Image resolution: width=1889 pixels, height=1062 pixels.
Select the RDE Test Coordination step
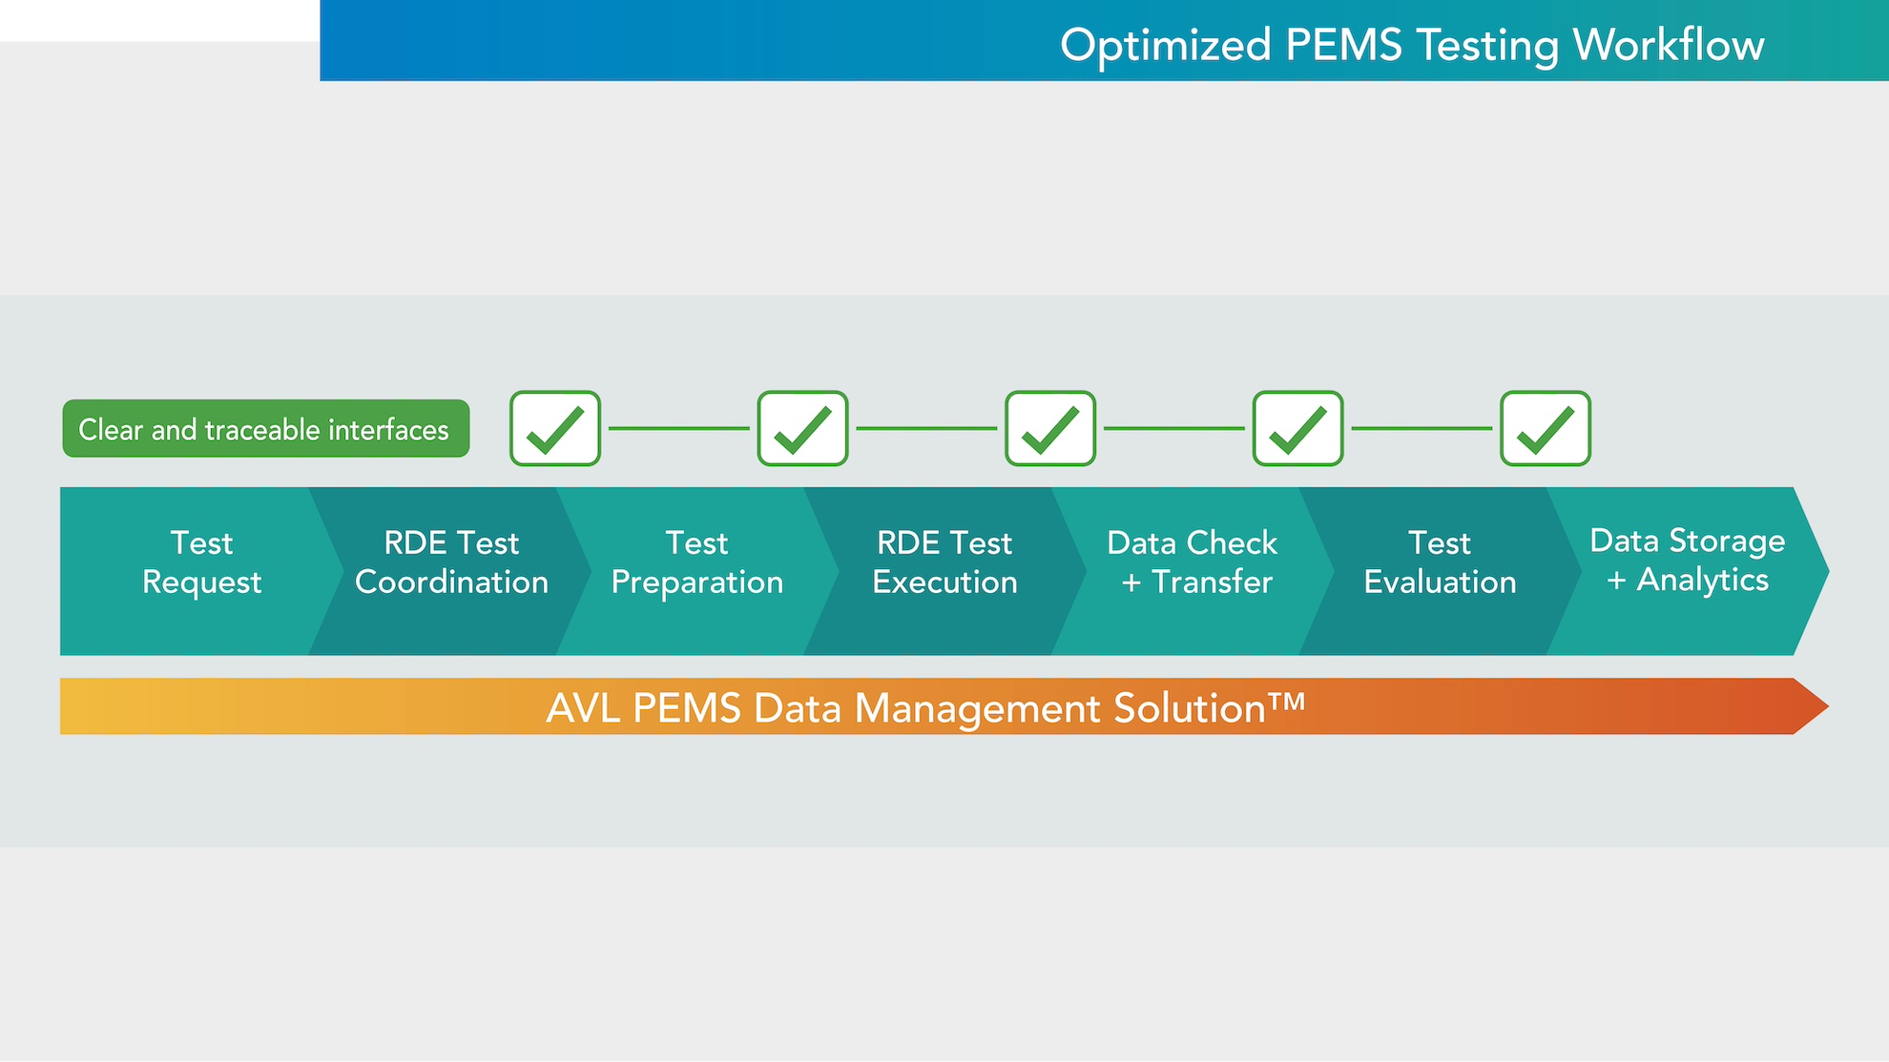coord(451,571)
